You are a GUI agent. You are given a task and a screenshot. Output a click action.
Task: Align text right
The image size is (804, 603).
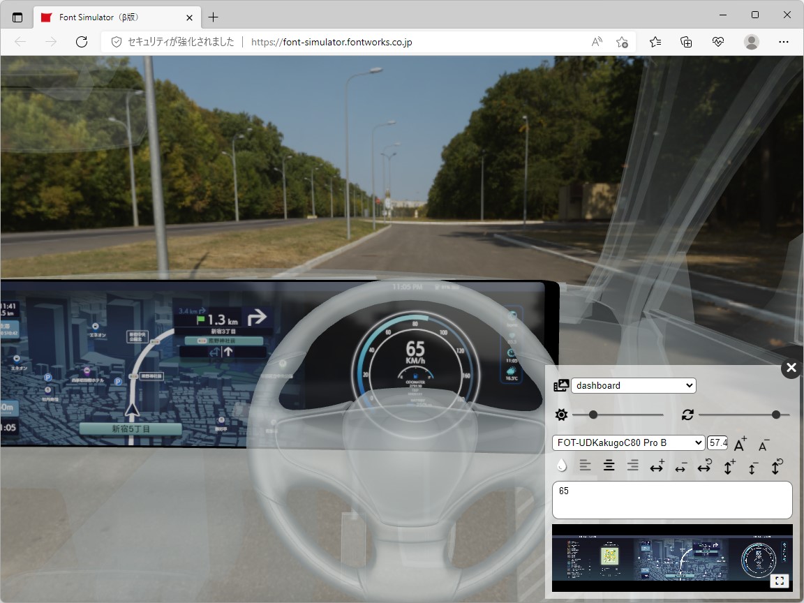tap(633, 466)
